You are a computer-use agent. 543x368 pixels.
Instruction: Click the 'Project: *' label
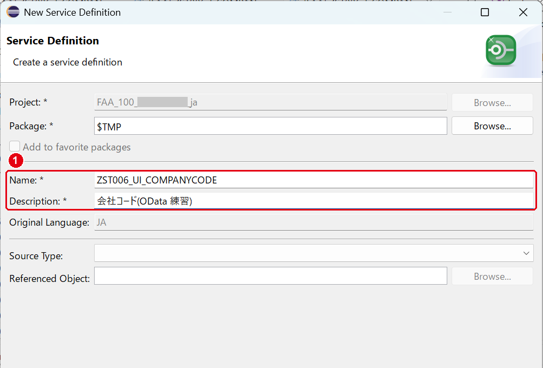coord(28,102)
